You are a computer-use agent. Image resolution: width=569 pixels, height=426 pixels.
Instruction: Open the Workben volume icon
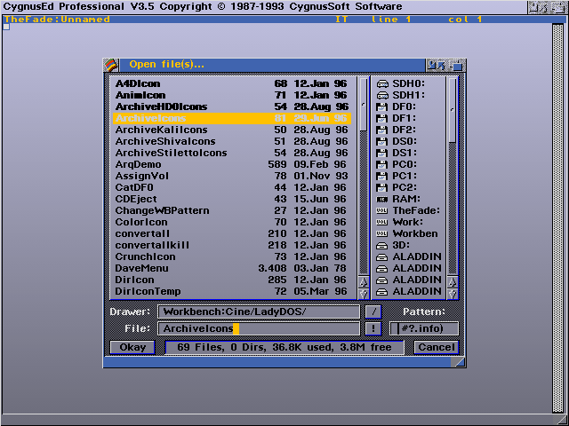(x=381, y=234)
